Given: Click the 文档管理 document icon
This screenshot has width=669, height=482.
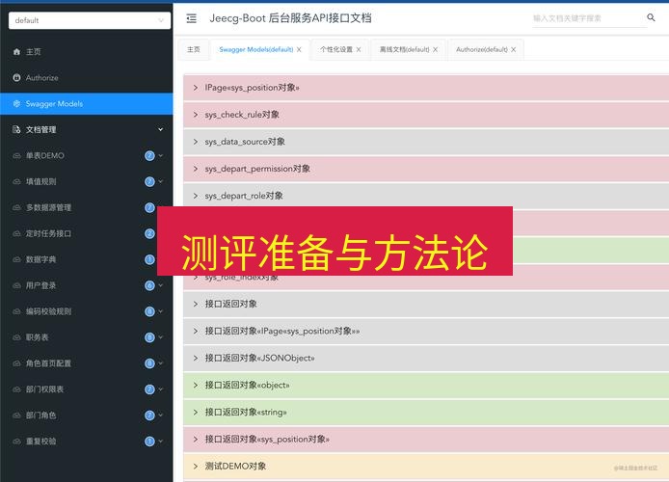Looking at the screenshot, I should (16, 129).
